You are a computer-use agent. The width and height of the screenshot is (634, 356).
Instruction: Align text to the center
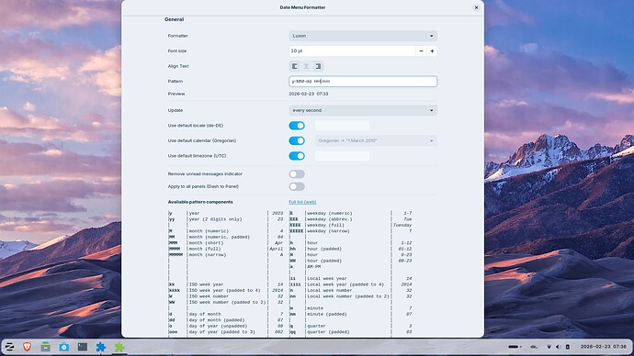click(307, 66)
